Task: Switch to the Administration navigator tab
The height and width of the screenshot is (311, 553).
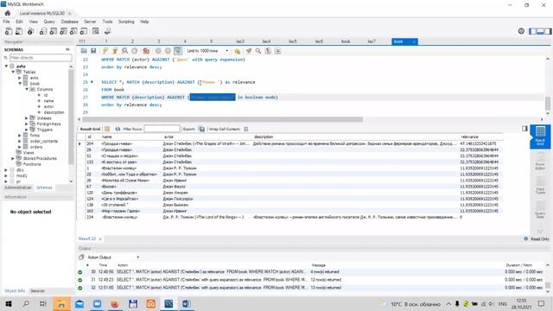Action: pyautogui.click(x=18, y=187)
